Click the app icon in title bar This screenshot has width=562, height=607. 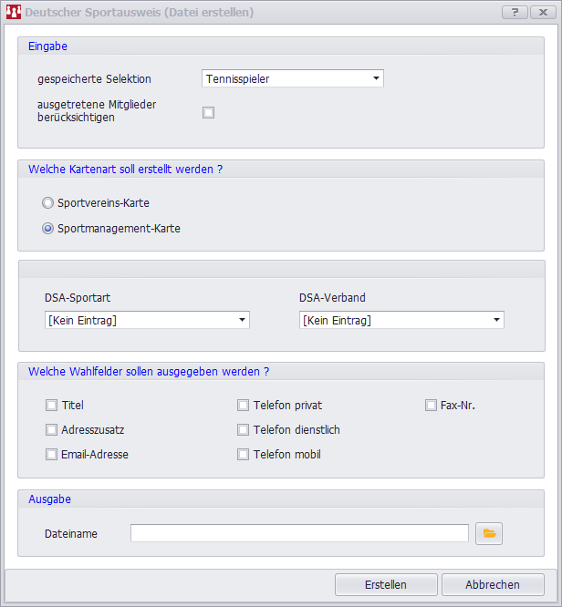13,13
